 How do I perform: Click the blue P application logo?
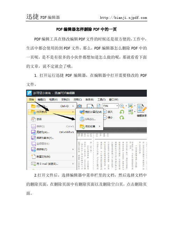(29, 93)
